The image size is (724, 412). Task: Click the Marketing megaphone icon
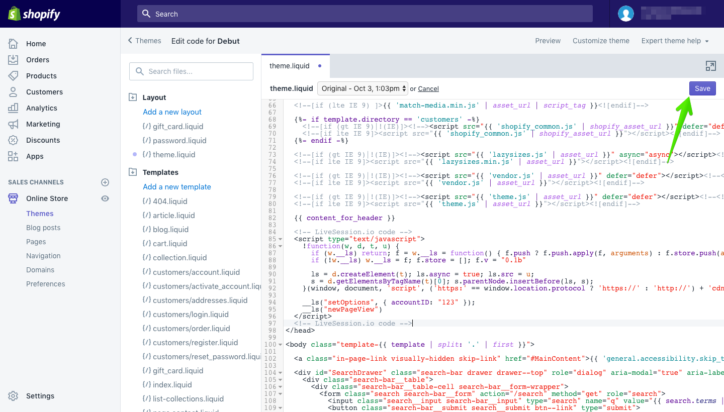coord(13,124)
